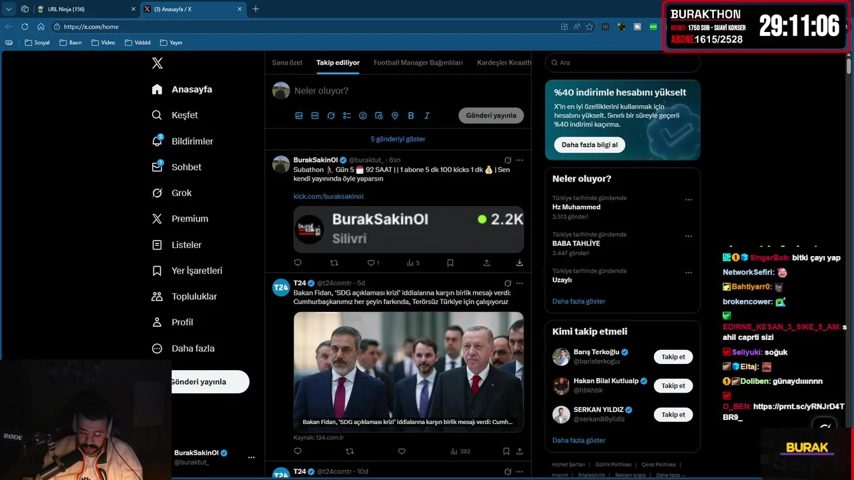Show more under Kimi takip etmeli
Viewport: 854px width, 480px height.
[578, 441]
